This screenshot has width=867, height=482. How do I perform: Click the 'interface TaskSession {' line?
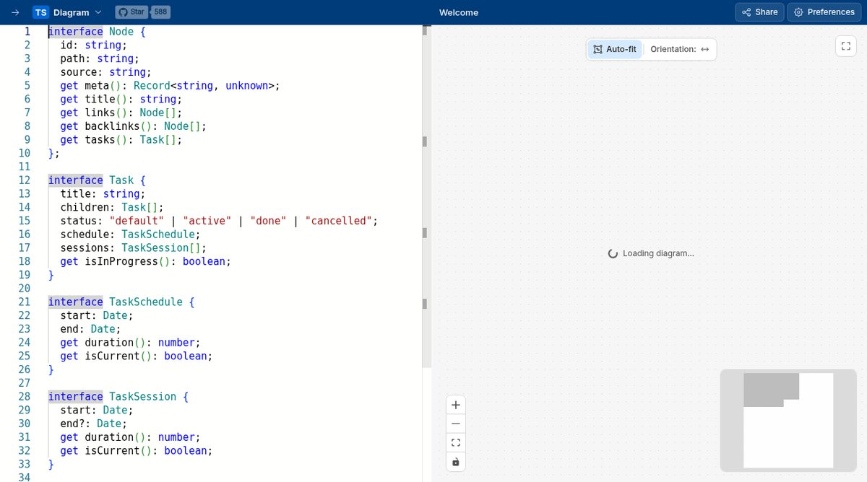pyautogui.click(x=118, y=396)
